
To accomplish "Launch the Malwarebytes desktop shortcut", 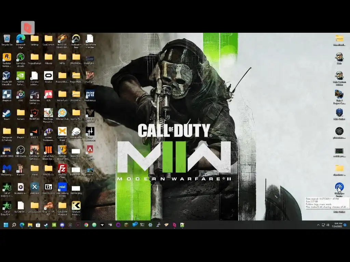I will click(7, 170).
